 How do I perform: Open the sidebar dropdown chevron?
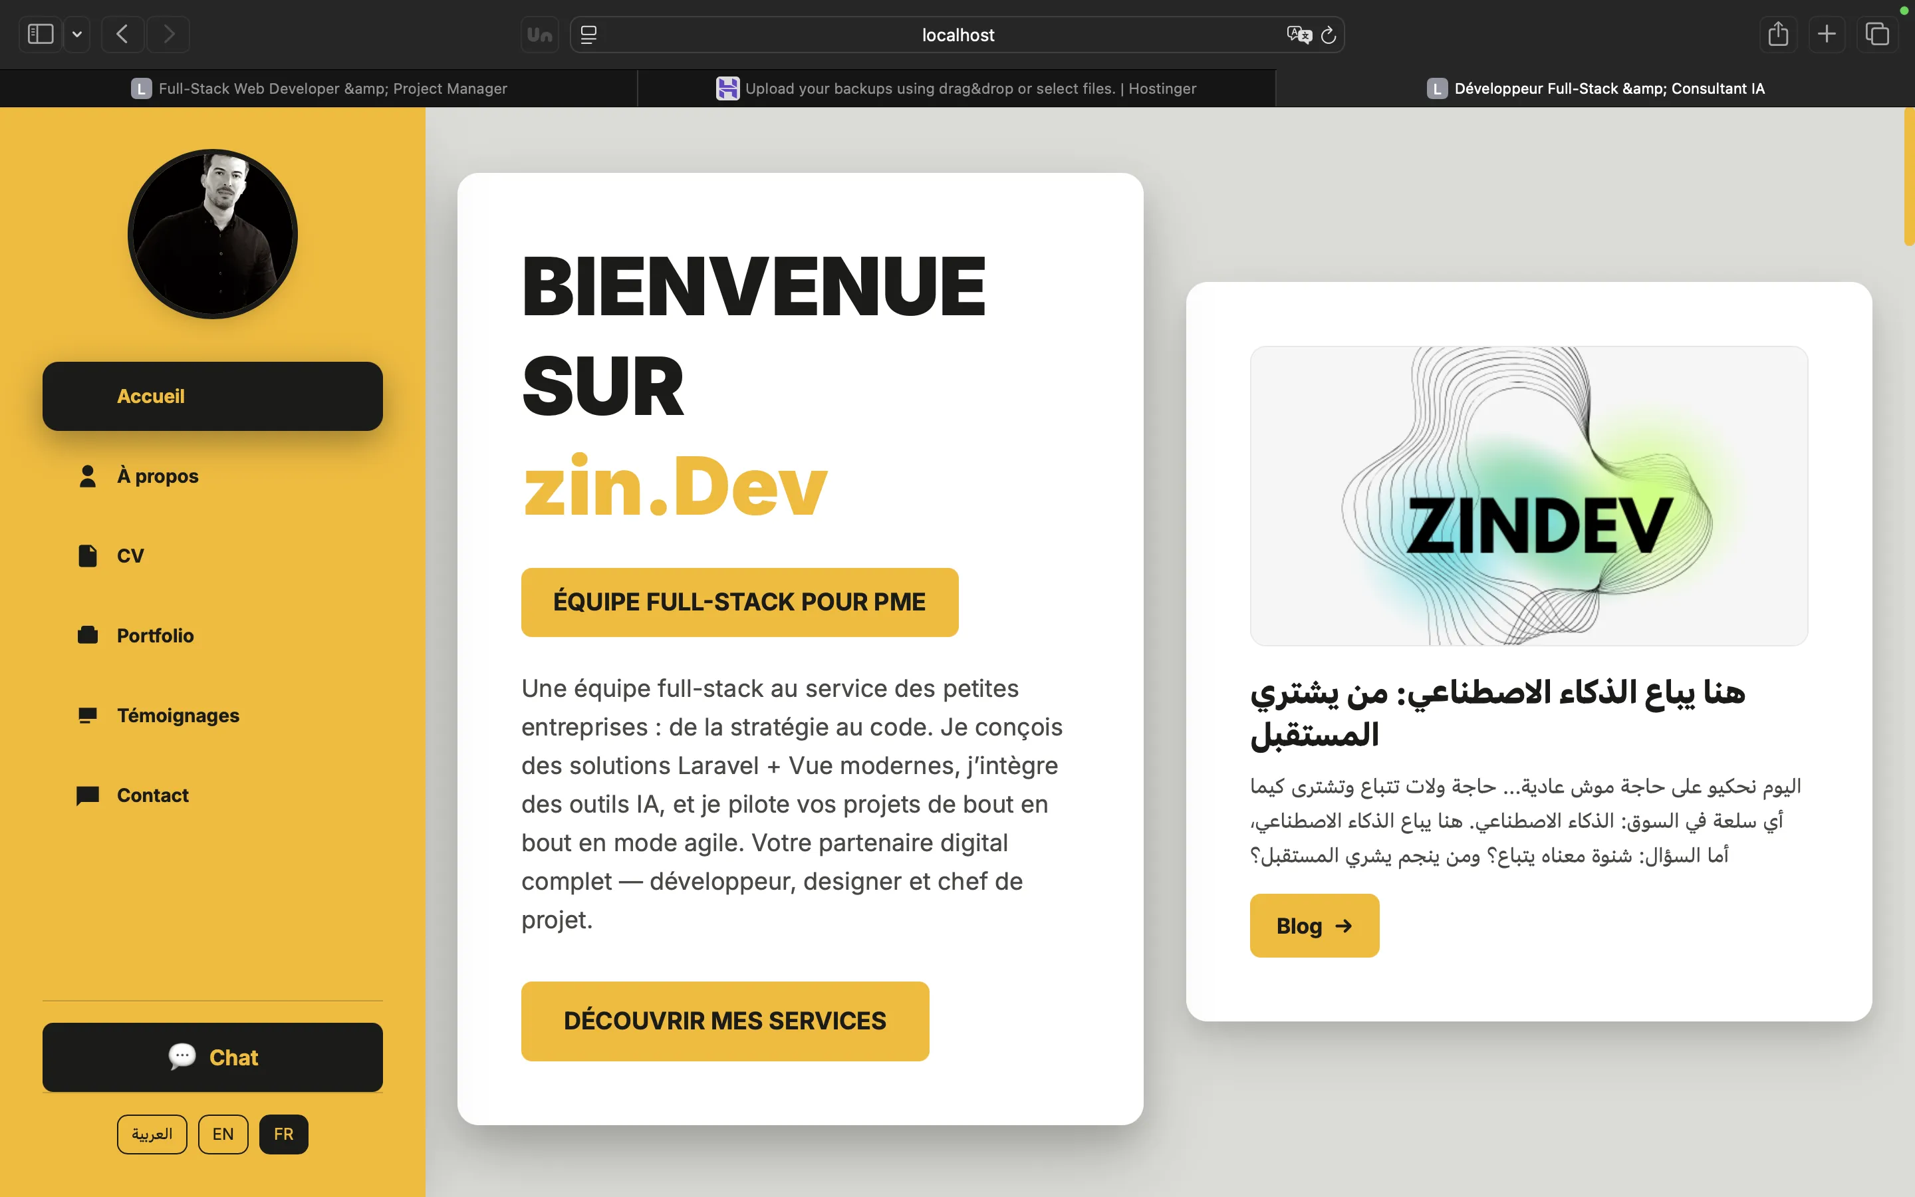[76, 34]
